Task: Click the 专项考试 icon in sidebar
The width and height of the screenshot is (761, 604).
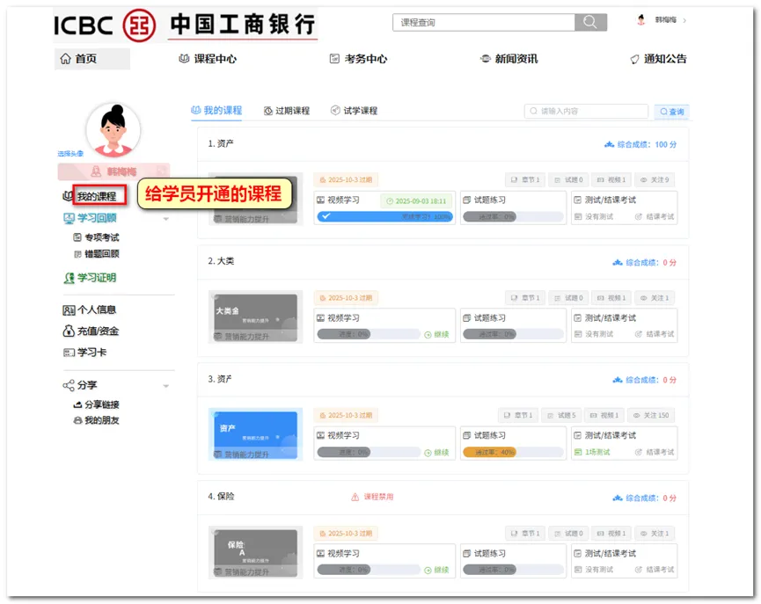Action: (x=77, y=237)
